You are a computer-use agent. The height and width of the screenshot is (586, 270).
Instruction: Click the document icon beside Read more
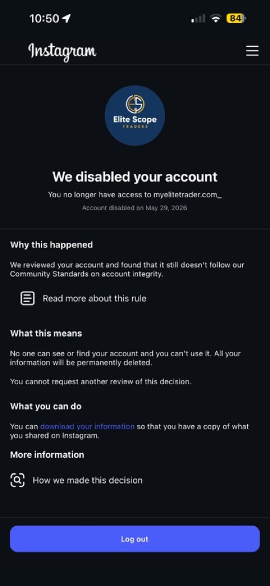pos(27,299)
